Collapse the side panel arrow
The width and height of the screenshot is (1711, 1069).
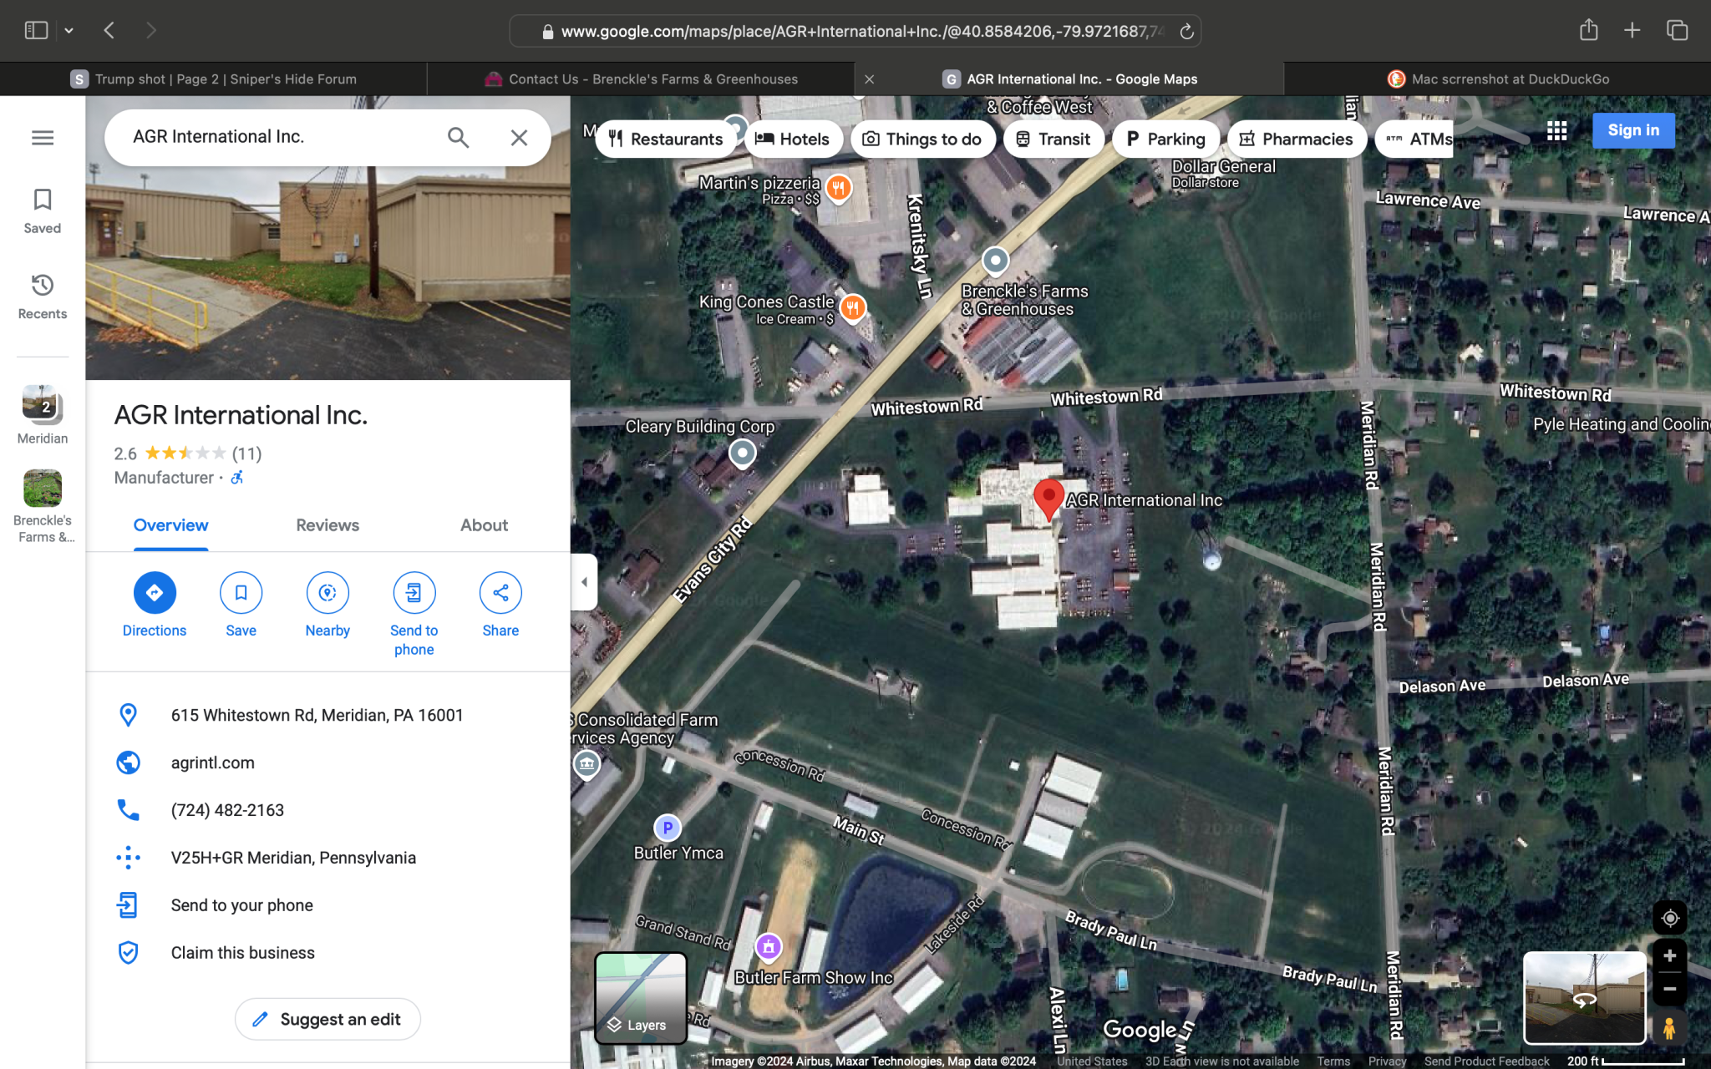pos(584,582)
